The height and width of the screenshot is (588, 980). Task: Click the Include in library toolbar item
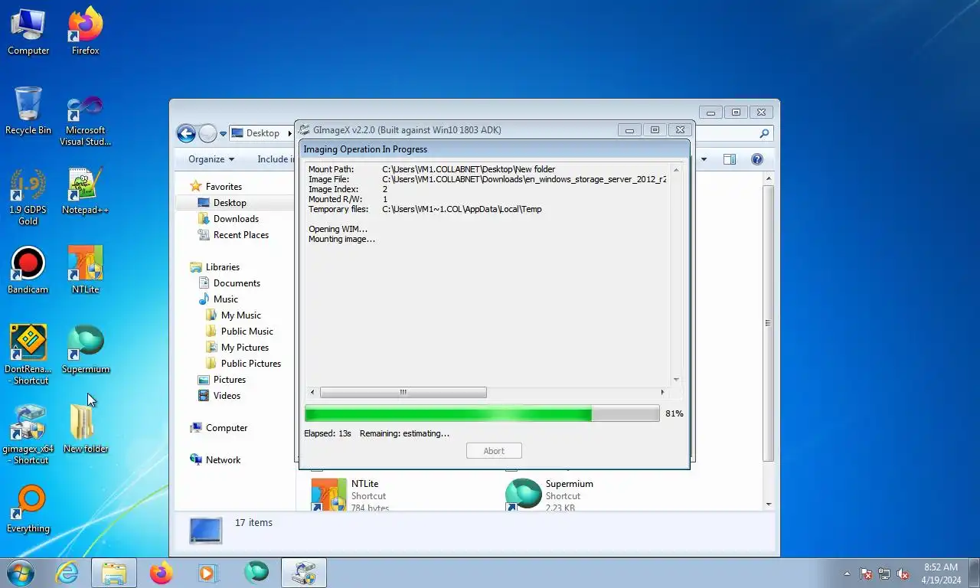pos(276,159)
